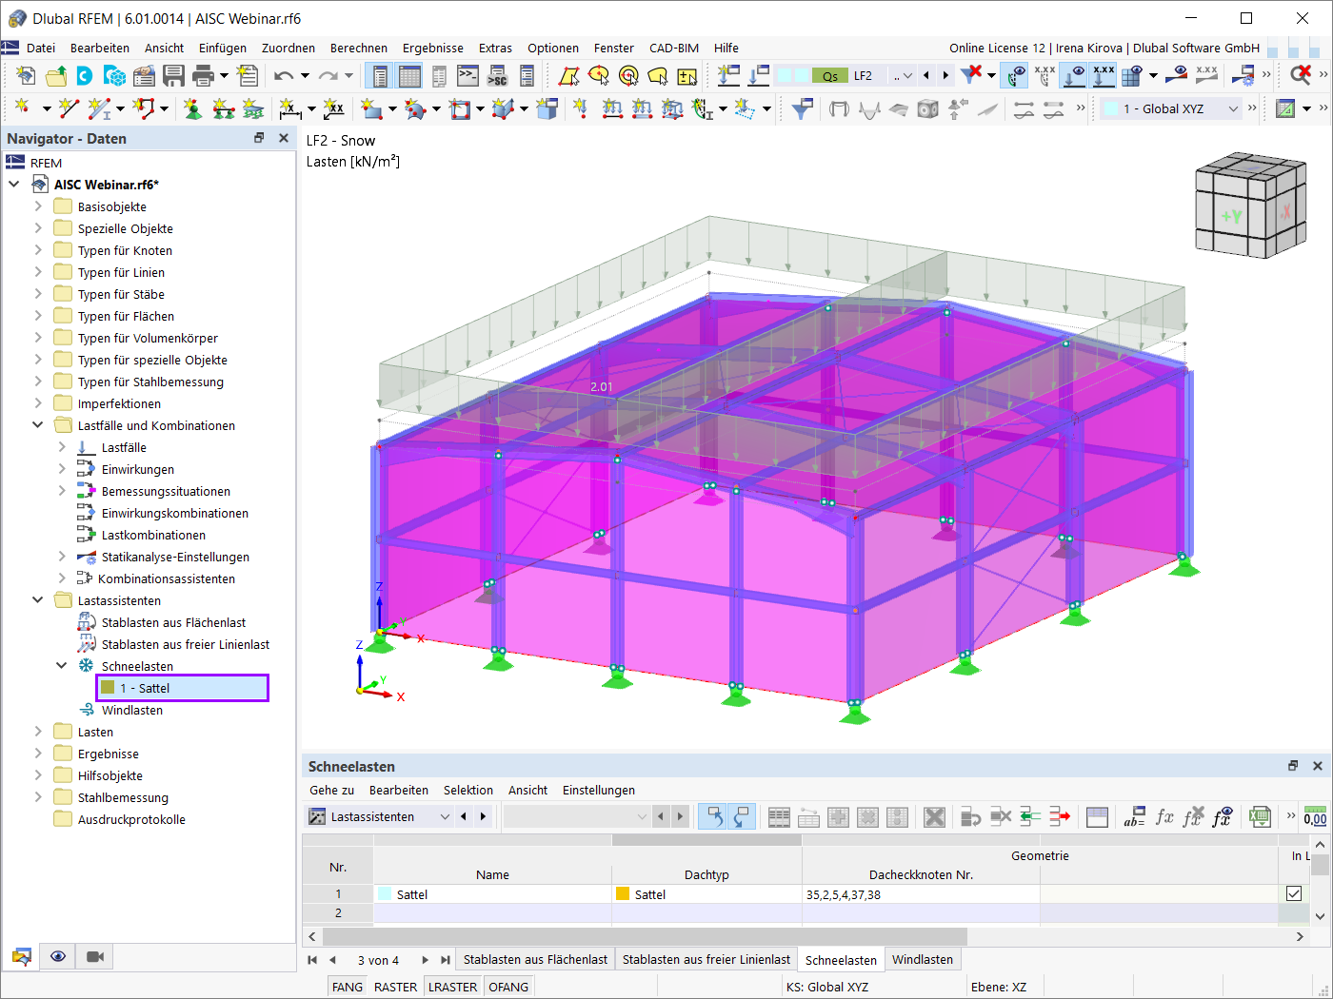
Task: Expand the Ergebnisse tree folder
Action: click(38, 754)
